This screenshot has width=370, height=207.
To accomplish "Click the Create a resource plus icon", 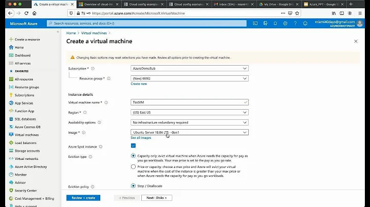I will [11, 39].
